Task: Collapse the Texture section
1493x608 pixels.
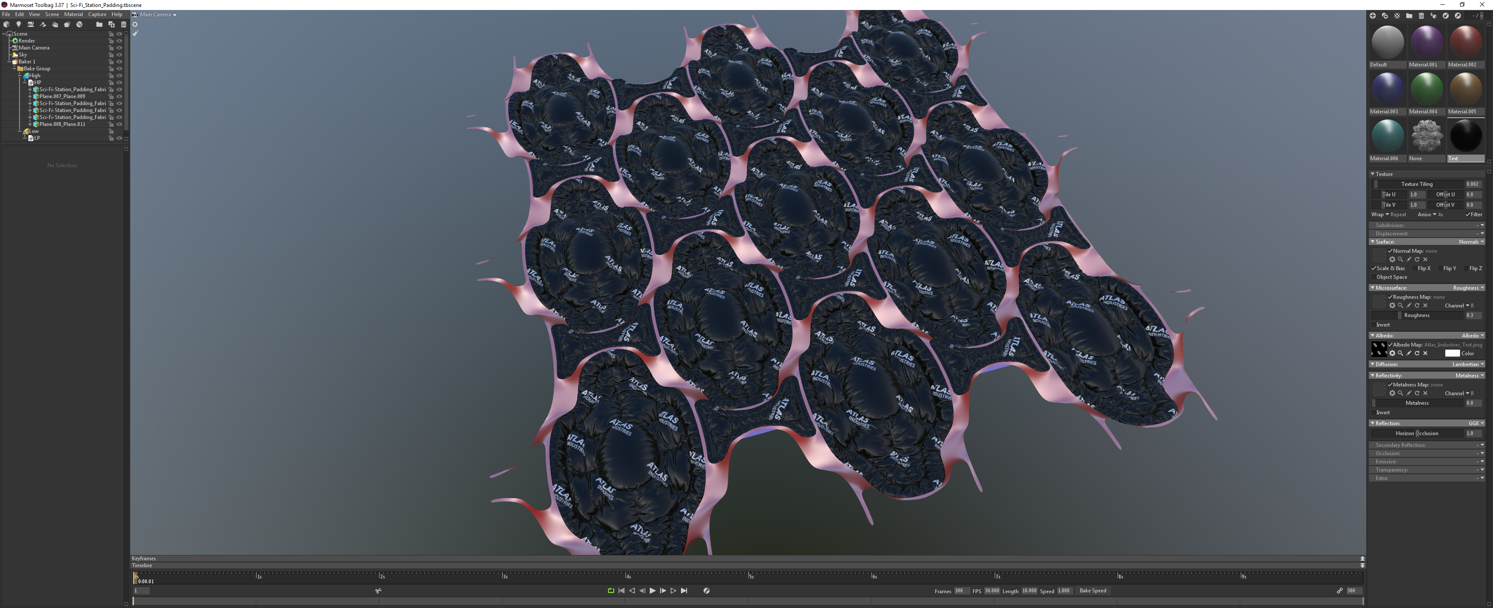Action: click(1372, 174)
